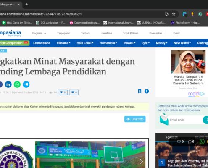The width and height of the screenshot is (208, 168).
Task: Open the Topik Pilihan menu item
Action: pyautogui.click(x=131, y=33)
